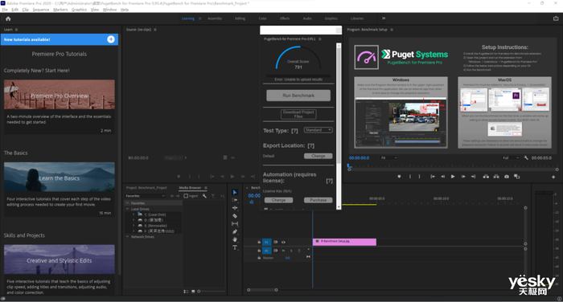Click the Purchase license button
Image resolution: width=563 pixels, height=302 pixels.
tap(318, 200)
